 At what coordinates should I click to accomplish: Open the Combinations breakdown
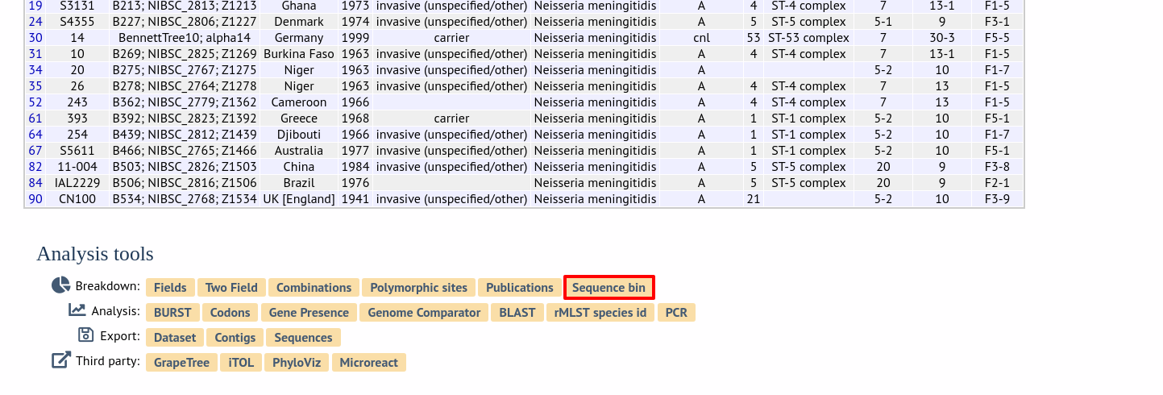314,288
